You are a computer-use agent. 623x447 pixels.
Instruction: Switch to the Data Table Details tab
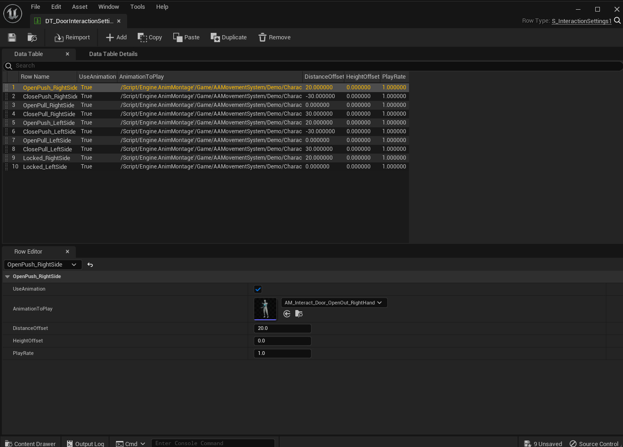113,54
